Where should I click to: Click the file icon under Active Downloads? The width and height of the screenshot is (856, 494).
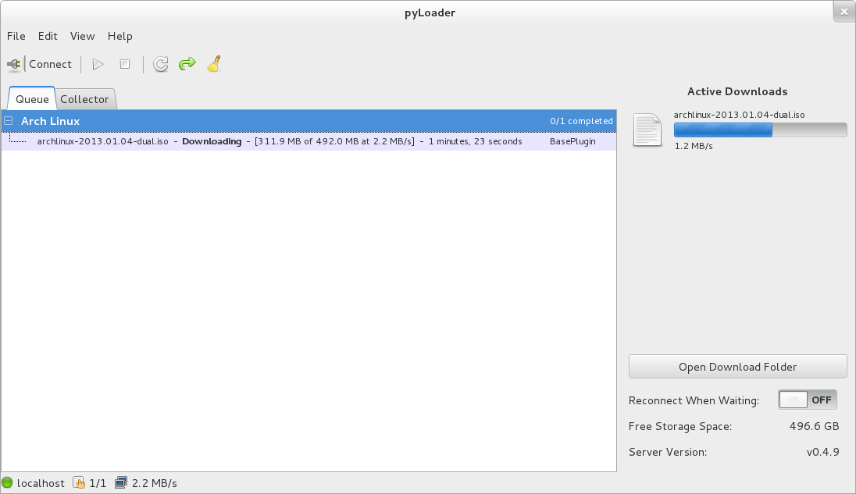[x=647, y=130]
